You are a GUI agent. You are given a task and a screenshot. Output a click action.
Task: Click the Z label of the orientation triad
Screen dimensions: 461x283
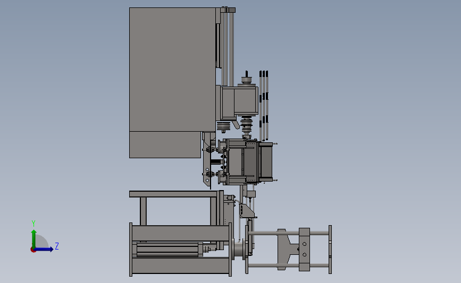click(57, 246)
